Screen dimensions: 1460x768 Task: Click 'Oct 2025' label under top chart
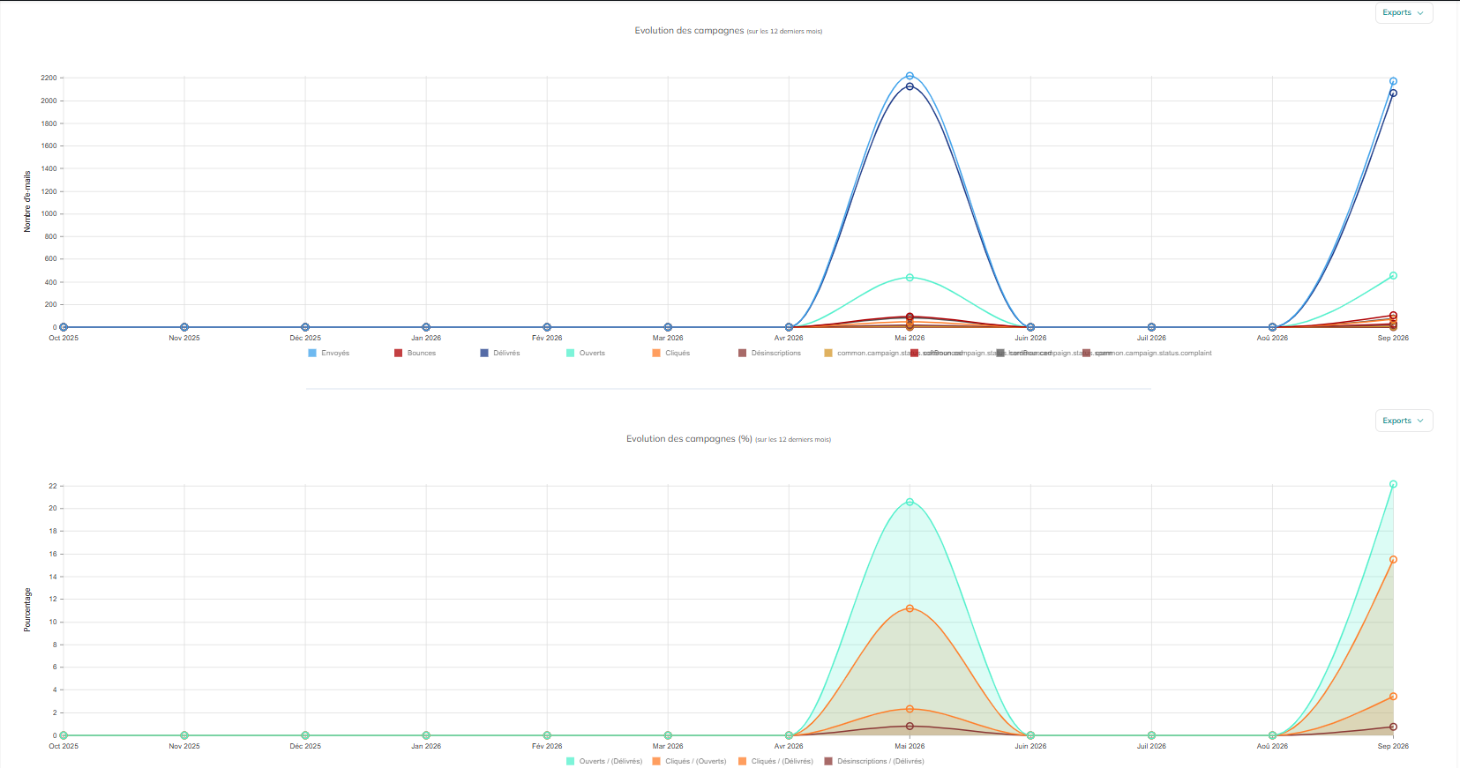tap(64, 338)
